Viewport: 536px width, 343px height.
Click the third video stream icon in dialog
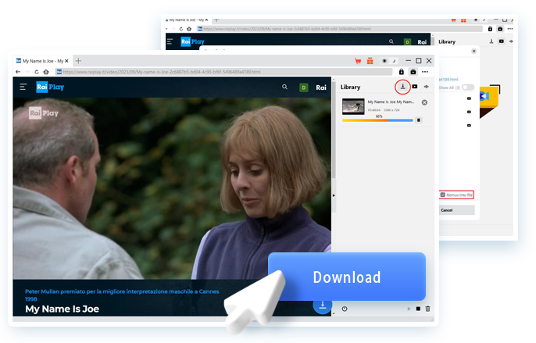pos(469,125)
